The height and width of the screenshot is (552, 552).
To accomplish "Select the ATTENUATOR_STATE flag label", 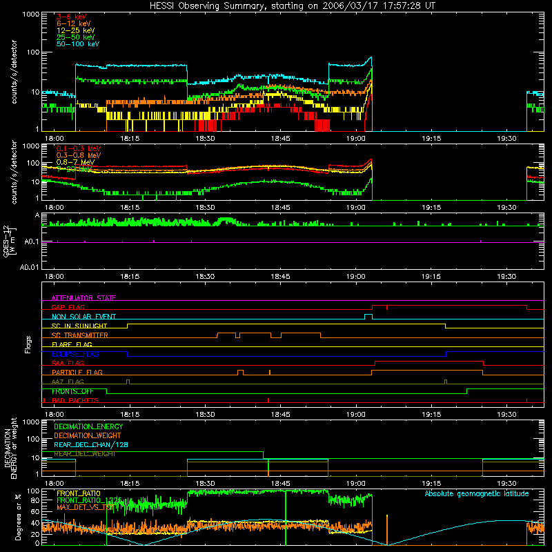I will click(83, 298).
